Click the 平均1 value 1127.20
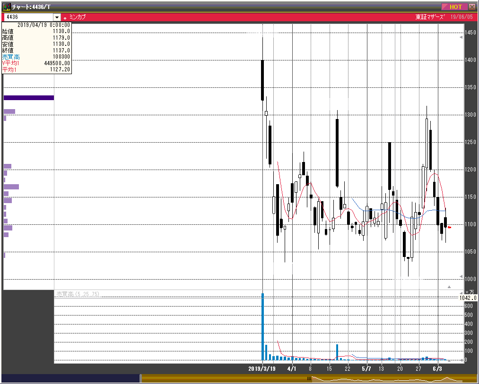 click(x=60, y=69)
